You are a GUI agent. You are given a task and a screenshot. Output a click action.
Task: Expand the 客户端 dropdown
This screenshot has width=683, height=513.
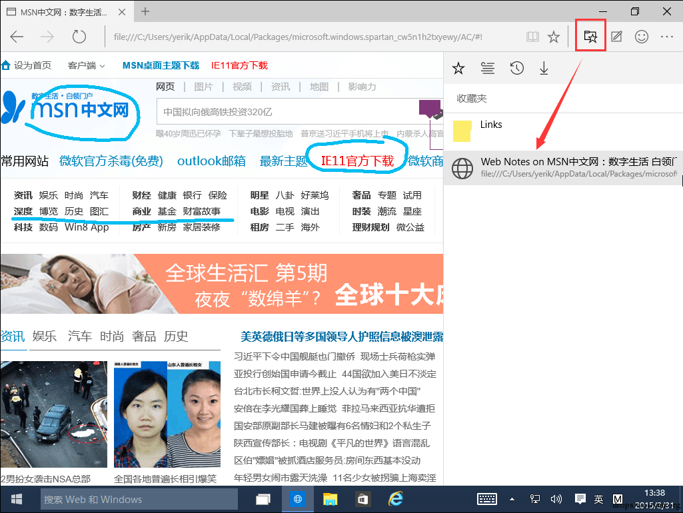coord(86,65)
